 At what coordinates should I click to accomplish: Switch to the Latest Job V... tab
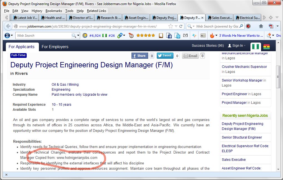tap(25, 18)
